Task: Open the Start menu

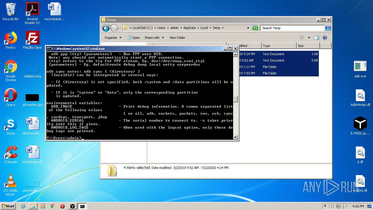Action: (x=8, y=206)
